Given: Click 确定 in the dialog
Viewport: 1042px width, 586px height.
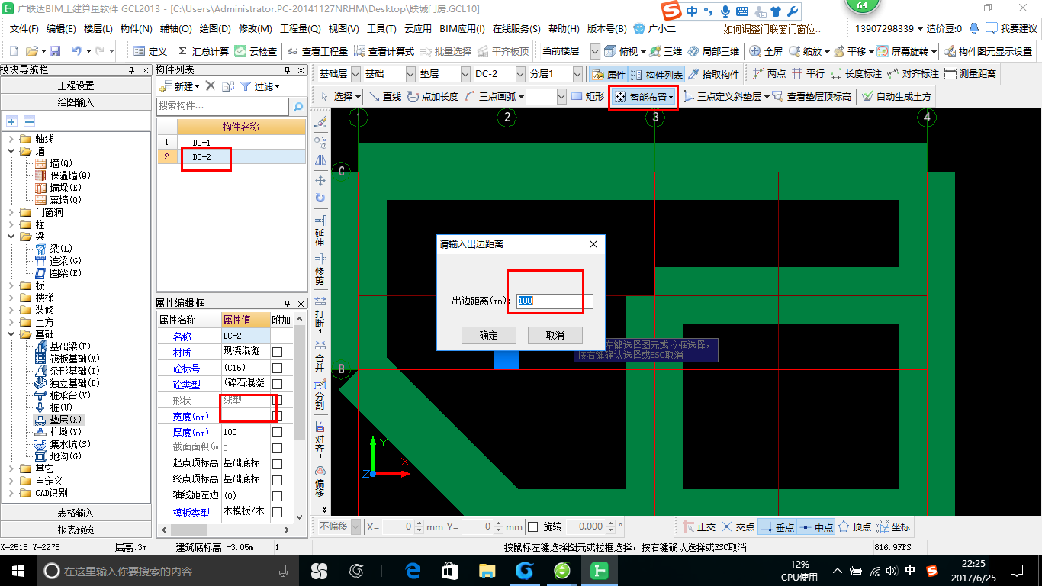Looking at the screenshot, I should [489, 335].
